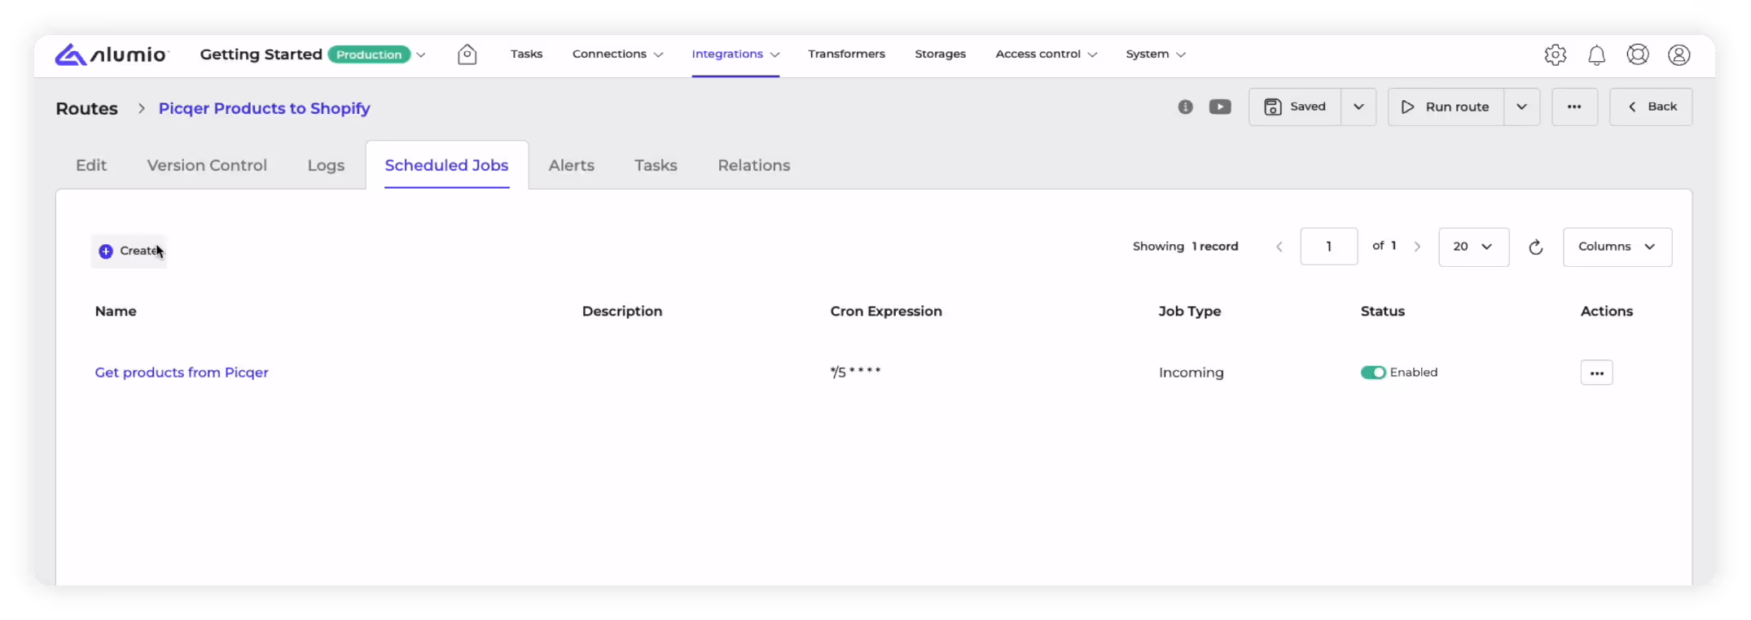Screen dimensions: 1751x620
Task: Open actions menu for Get products from Picqer
Action: click(1596, 373)
